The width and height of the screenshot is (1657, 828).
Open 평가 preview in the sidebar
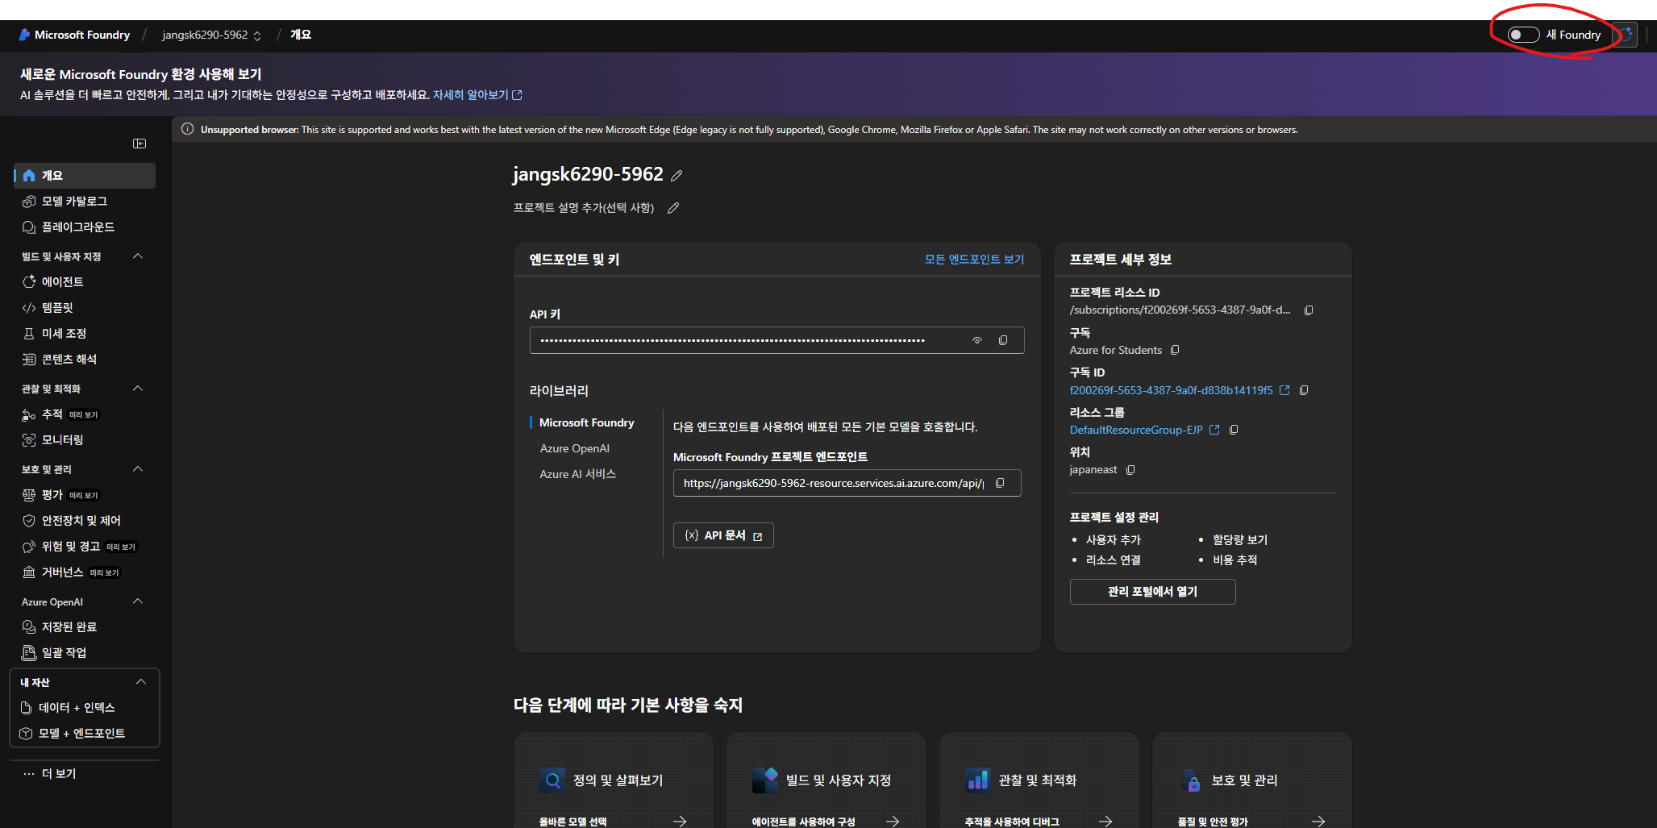(x=85, y=495)
